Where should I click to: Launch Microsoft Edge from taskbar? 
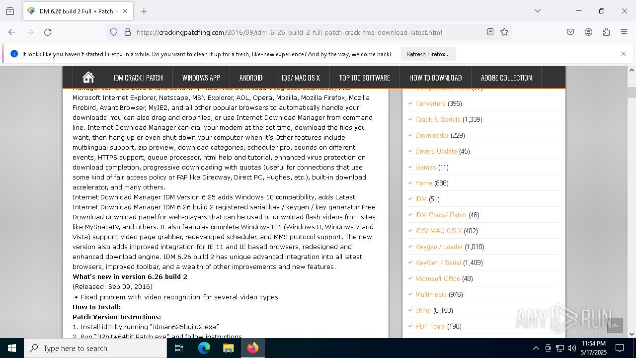point(204,348)
